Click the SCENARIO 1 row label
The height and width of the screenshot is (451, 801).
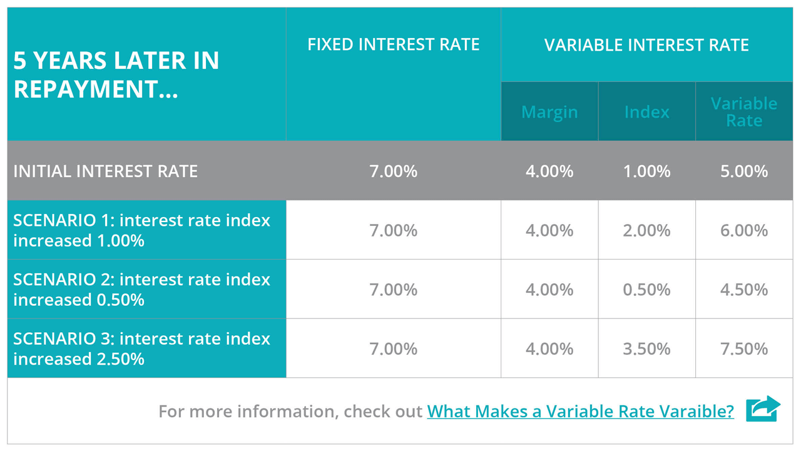pyautogui.click(x=141, y=230)
